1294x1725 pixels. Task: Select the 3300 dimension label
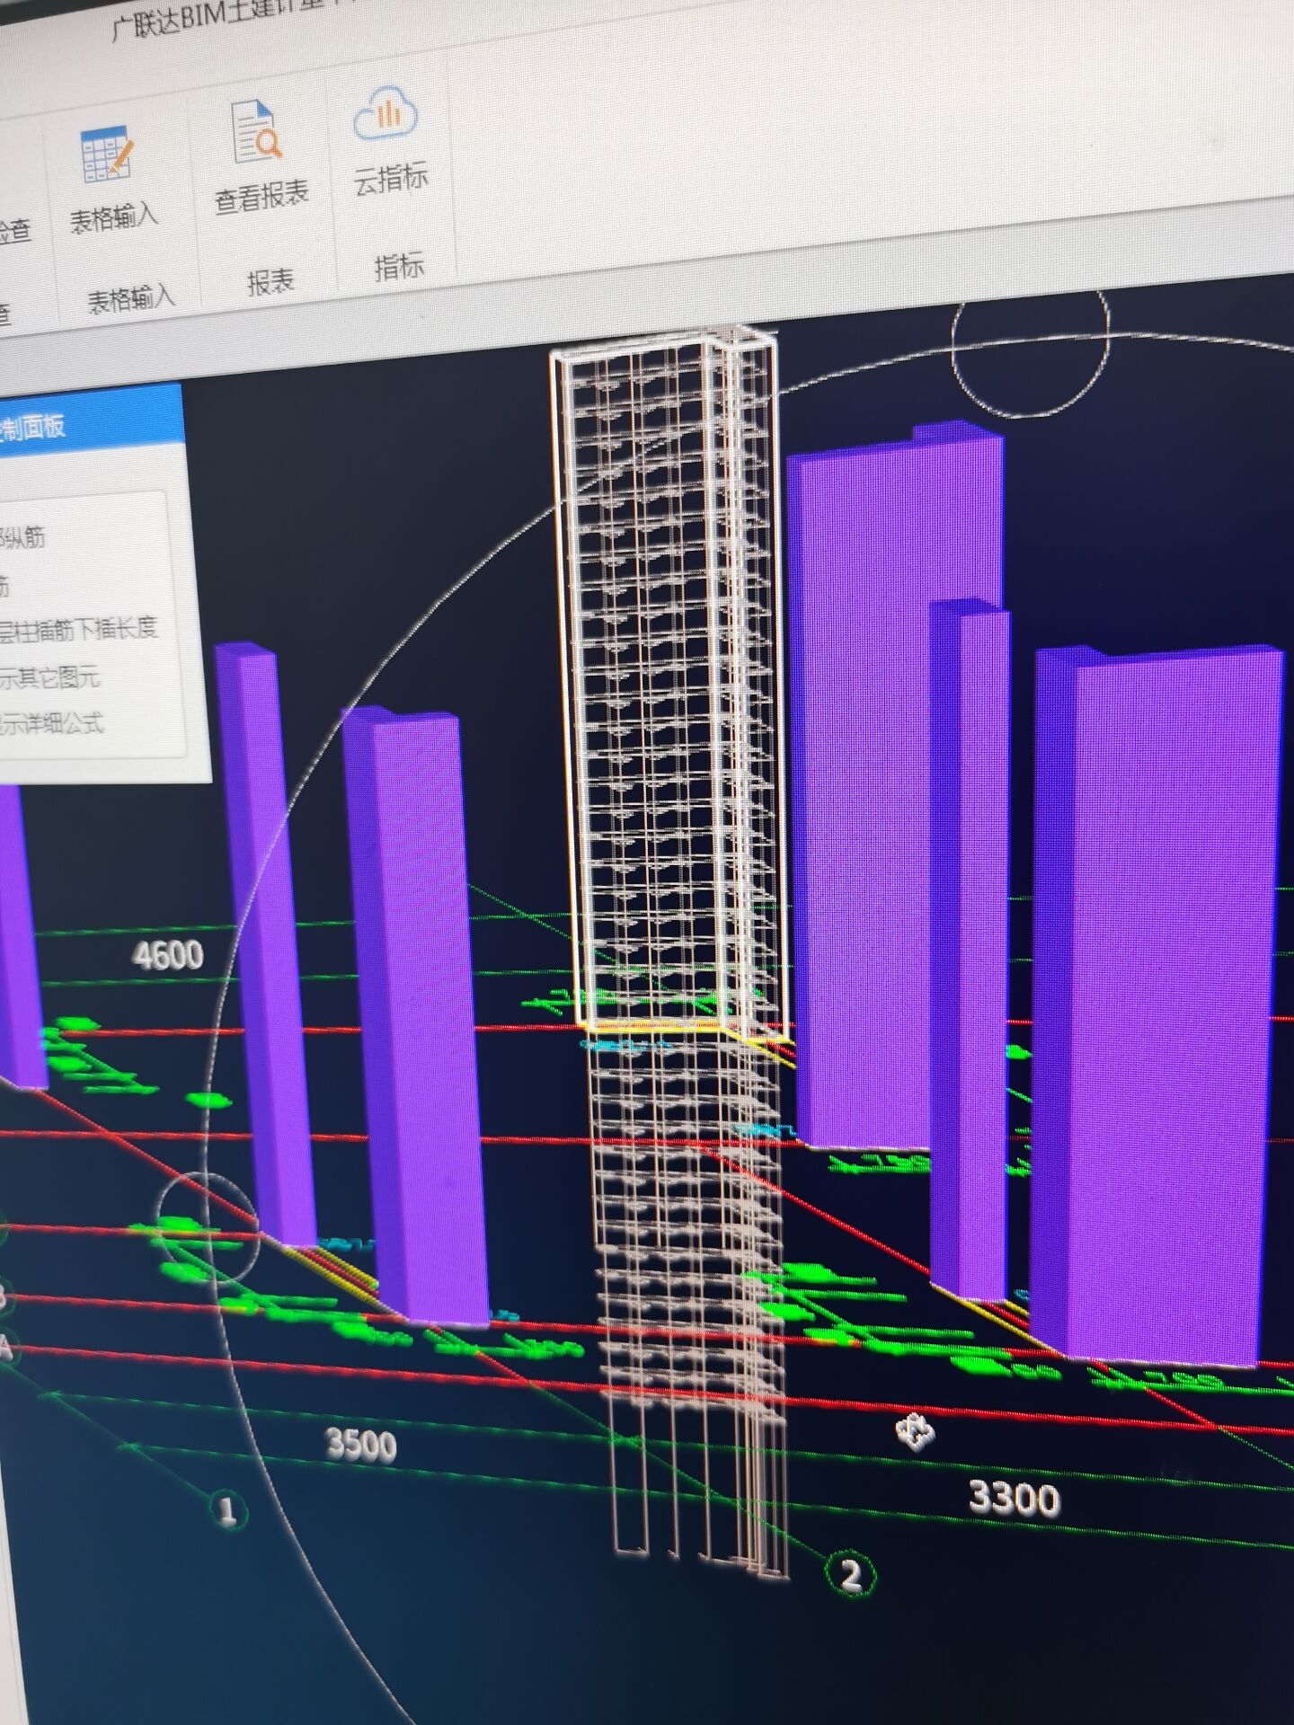(1015, 1498)
